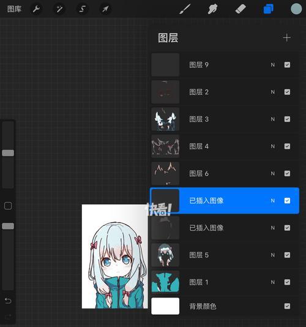
Task: Select the Transform arrow tool
Action: 105,9
